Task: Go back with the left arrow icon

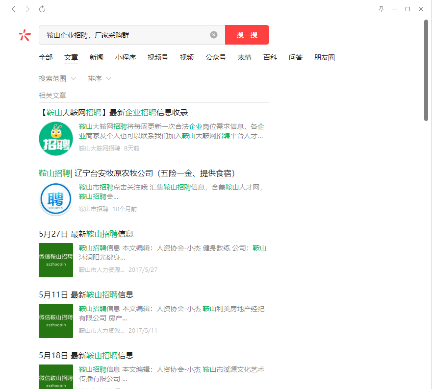Action: coord(14,9)
